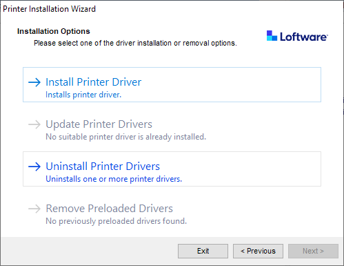Screen dimensions: 344x266
Task: Click "Uninstalls one or more printer drivers." text
Action: (114, 179)
